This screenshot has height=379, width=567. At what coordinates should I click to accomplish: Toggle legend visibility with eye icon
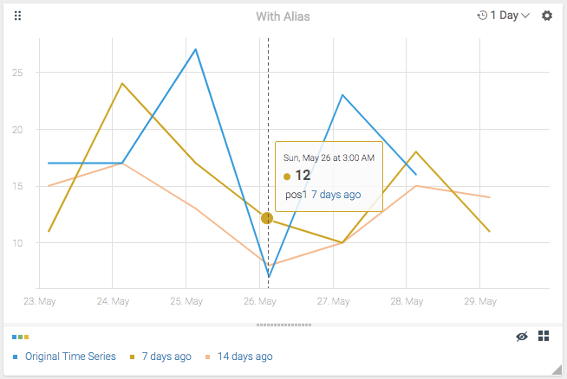tap(521, 337)
